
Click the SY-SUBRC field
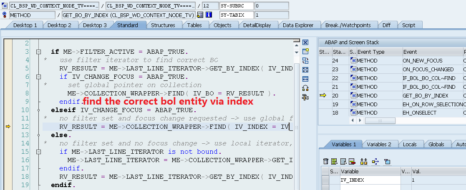click(237, 6)
